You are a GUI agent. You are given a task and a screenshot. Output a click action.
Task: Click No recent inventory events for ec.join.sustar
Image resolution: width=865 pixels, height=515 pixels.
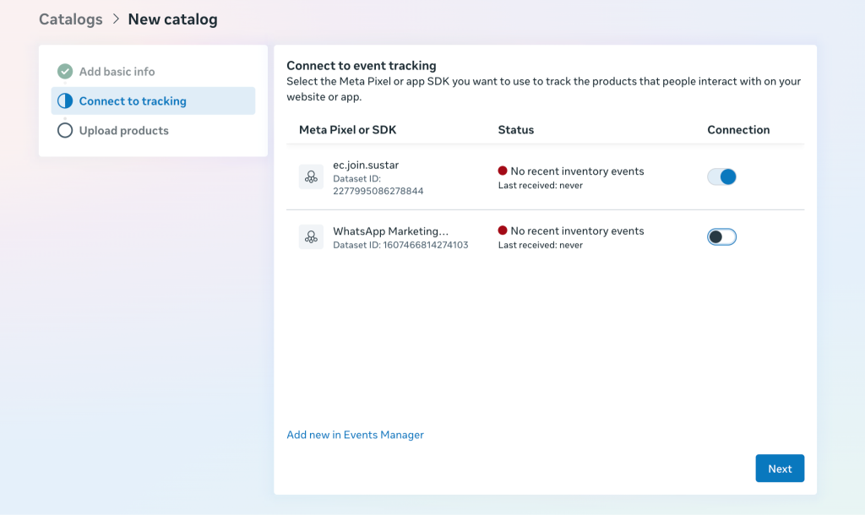coord(577,171)
